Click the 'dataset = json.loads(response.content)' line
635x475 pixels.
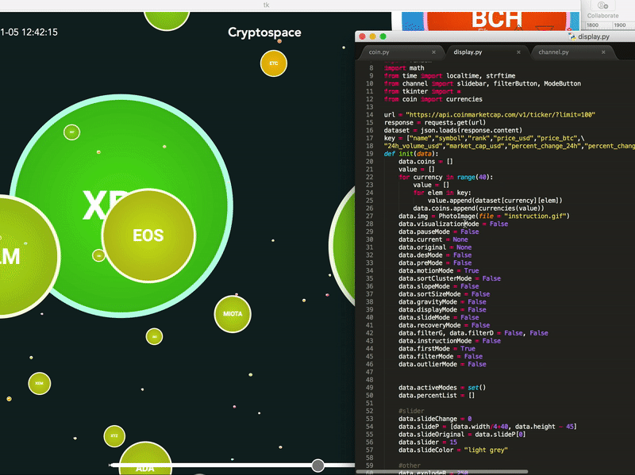click(x=452, y=130)
